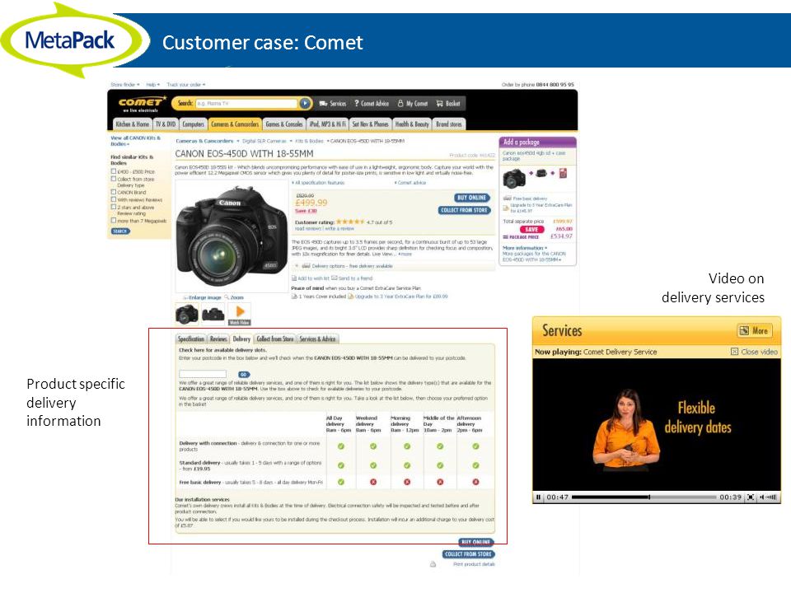Click the postcode input box
The width and height of the screenshot is (791, 593).
(203, 374)
